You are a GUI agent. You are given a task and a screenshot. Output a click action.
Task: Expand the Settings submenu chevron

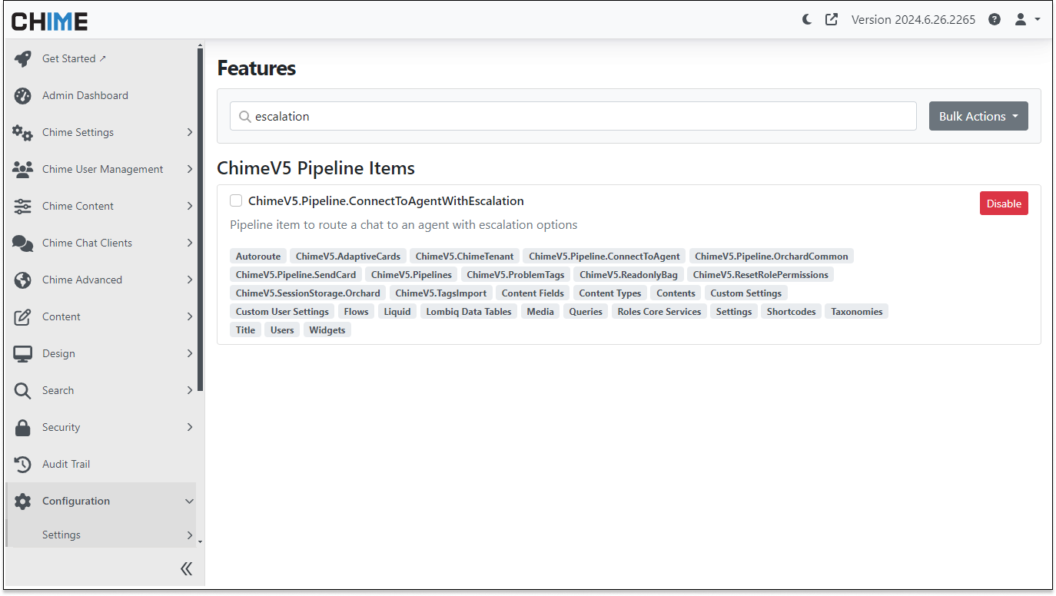[190, 535]
